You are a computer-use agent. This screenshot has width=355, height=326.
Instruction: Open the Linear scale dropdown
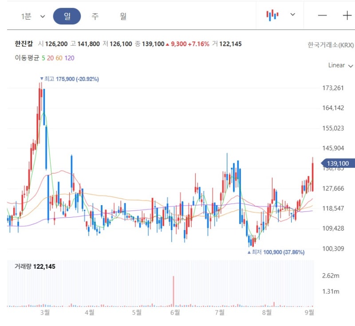340,65
